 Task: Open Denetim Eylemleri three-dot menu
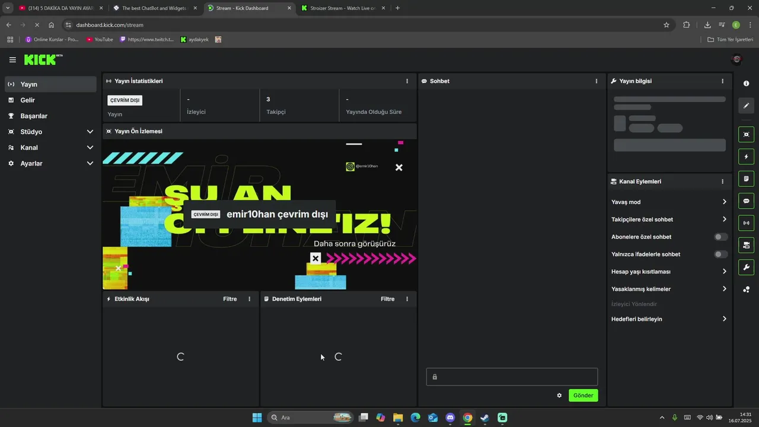click(x=407, y=299)
